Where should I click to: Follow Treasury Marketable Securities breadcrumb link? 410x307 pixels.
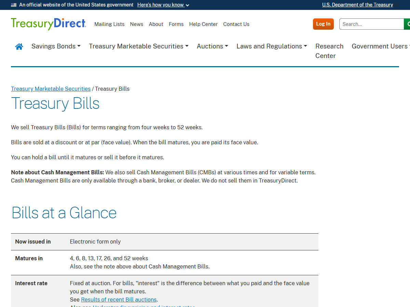pos(51,89)
